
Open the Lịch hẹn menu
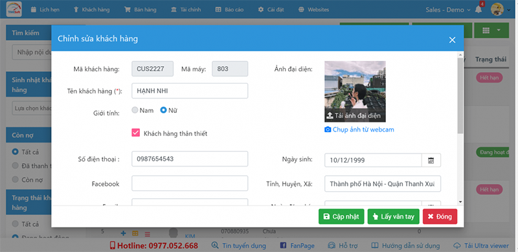pos(45,10)
